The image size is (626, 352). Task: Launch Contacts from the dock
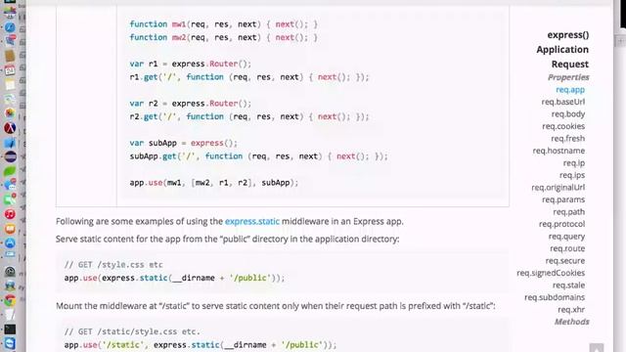(x=10, y=56)
